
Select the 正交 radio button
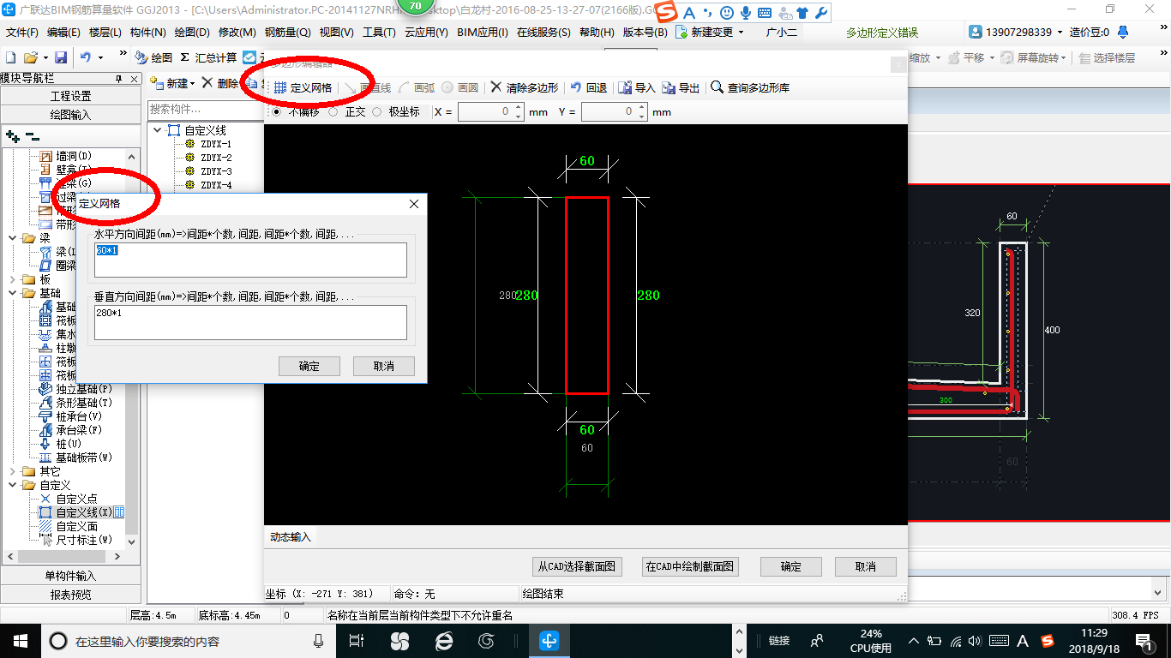pos(333,111)
